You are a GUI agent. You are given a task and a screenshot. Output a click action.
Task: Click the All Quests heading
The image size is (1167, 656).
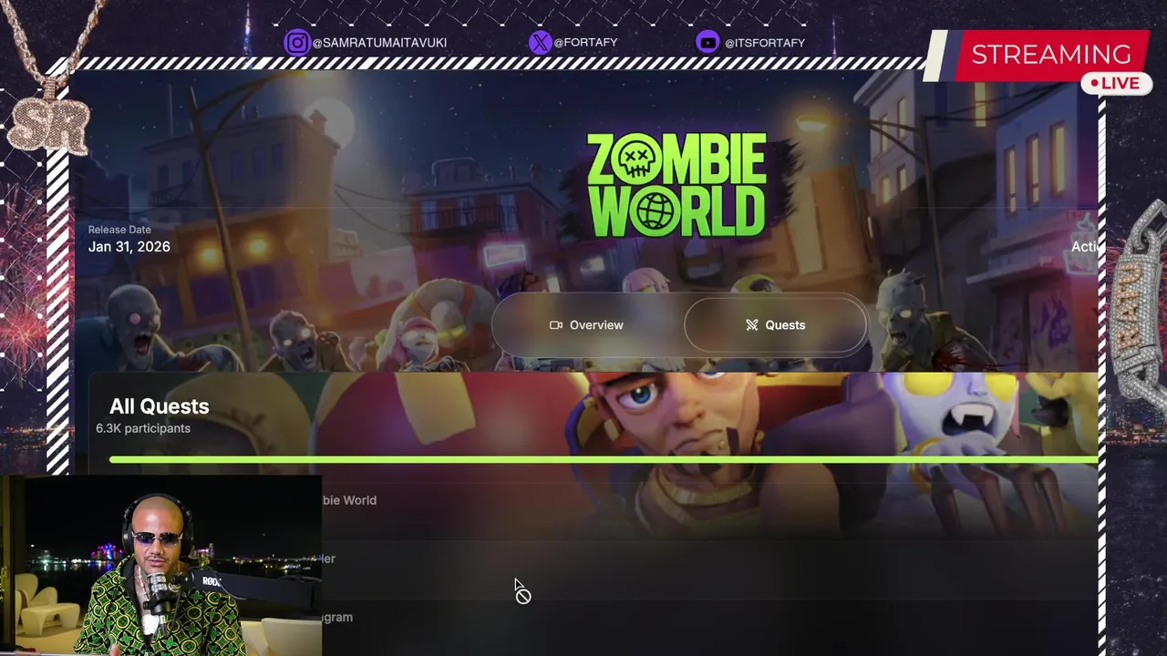click(159, 406)
